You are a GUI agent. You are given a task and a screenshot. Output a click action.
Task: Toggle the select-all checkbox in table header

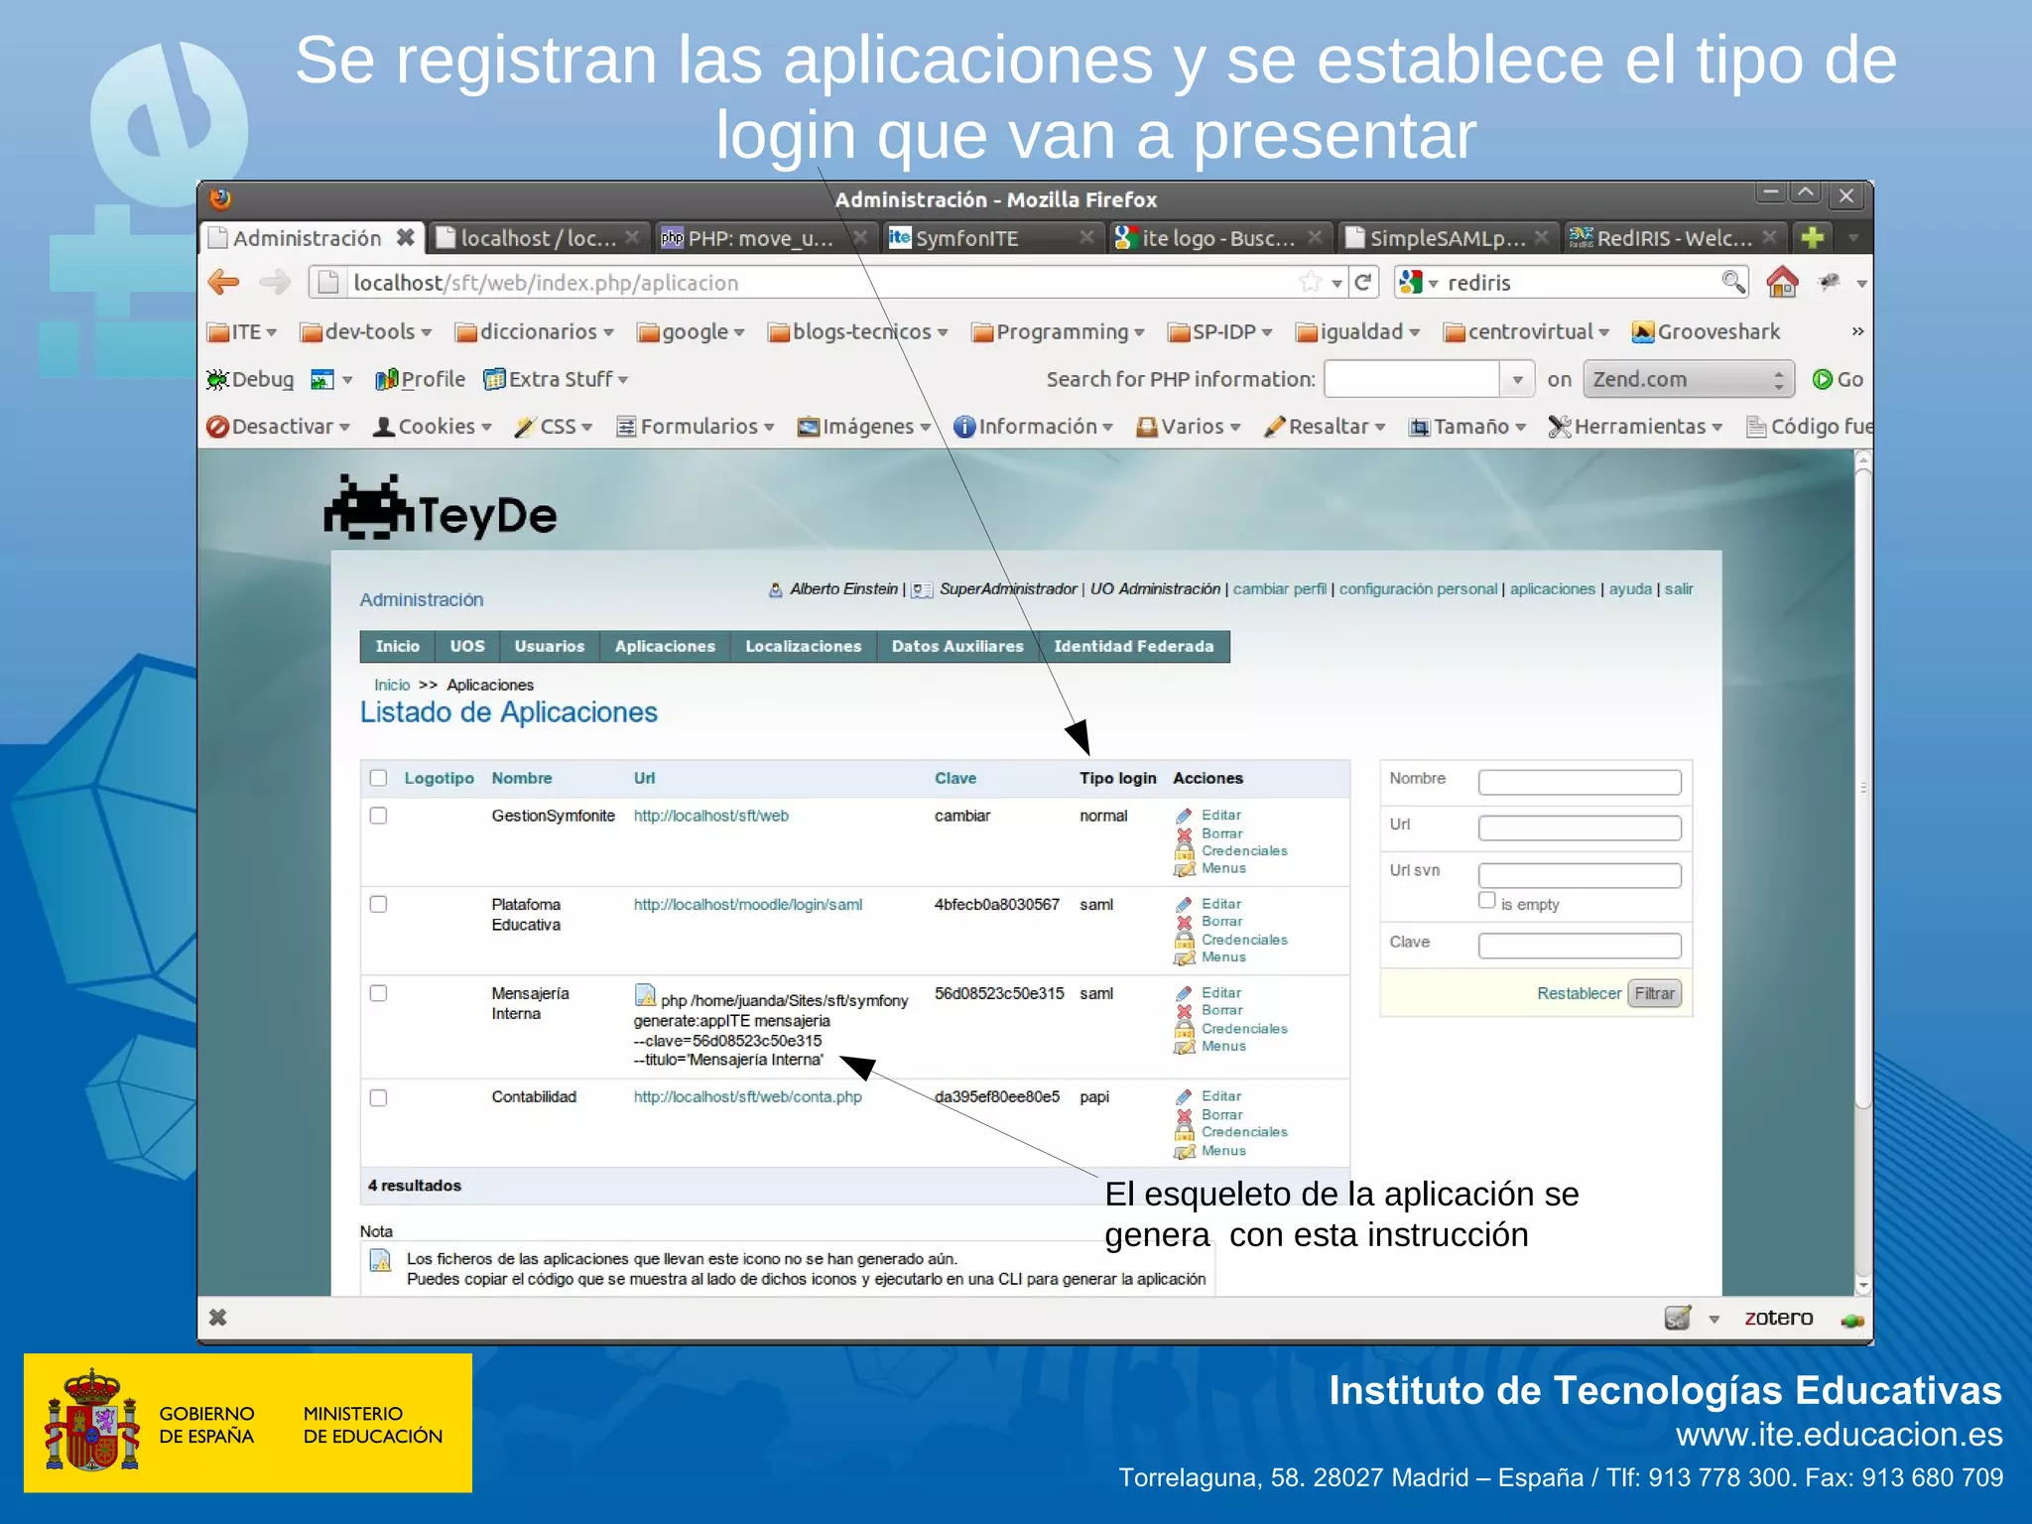pyautogui.click(x=378, y=778)
